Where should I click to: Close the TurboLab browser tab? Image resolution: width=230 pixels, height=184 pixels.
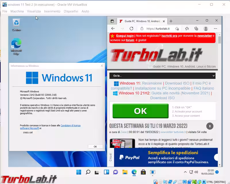164,21
